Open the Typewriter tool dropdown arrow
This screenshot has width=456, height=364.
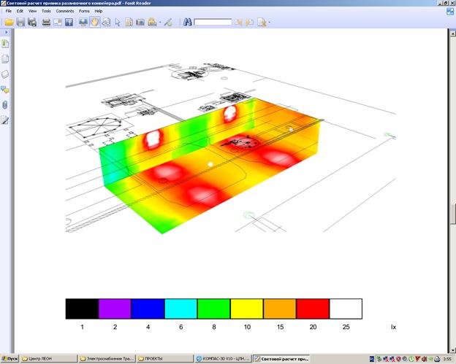point(160,23)
